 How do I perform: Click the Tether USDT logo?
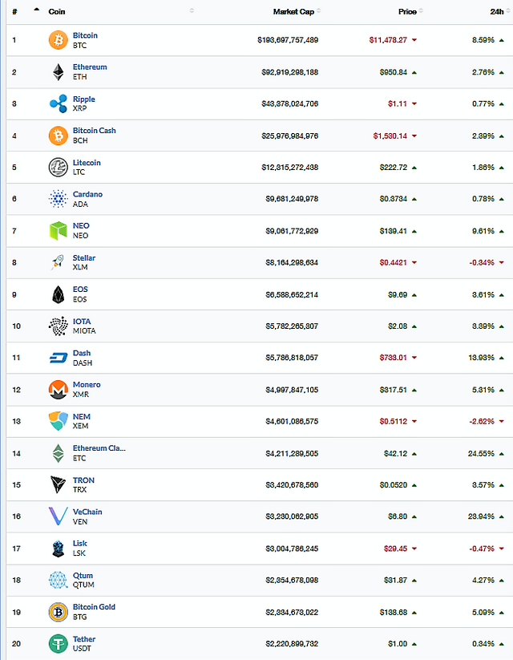click(x=58, y=644)
